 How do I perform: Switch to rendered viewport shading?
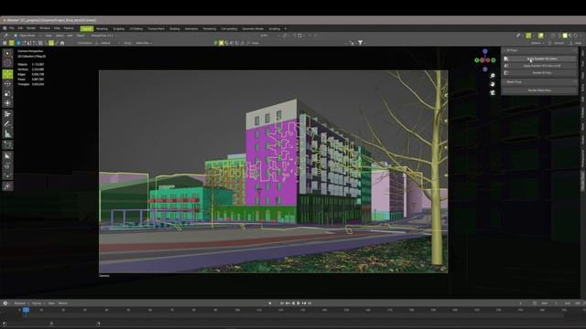point(576,36)
